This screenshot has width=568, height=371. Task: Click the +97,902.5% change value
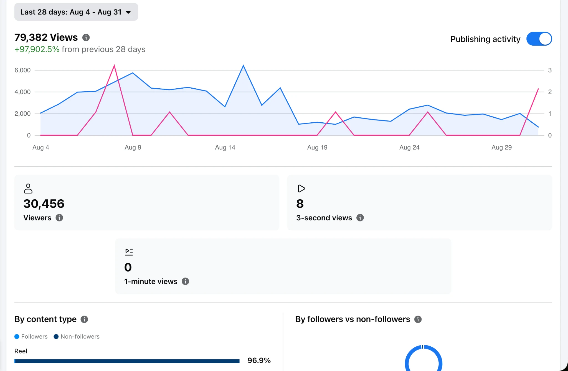(37, 49)
